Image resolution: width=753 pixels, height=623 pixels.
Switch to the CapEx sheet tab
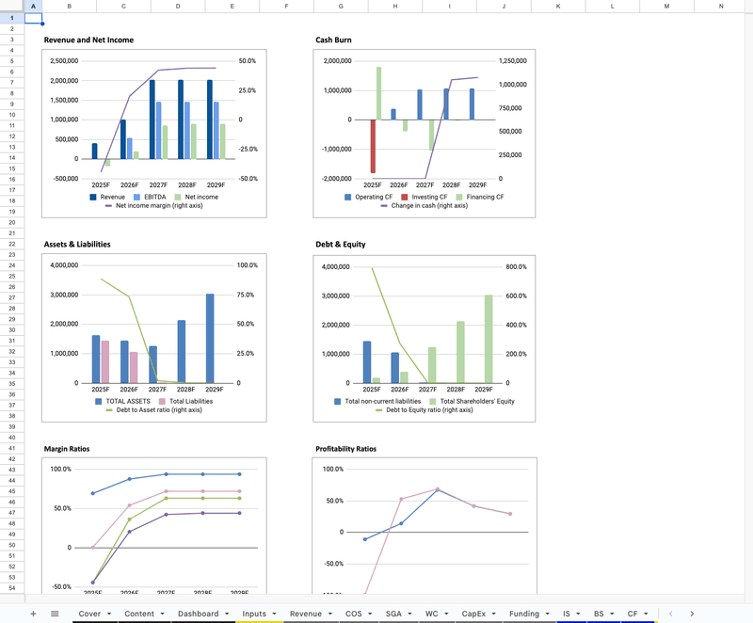tap(473, 614)
